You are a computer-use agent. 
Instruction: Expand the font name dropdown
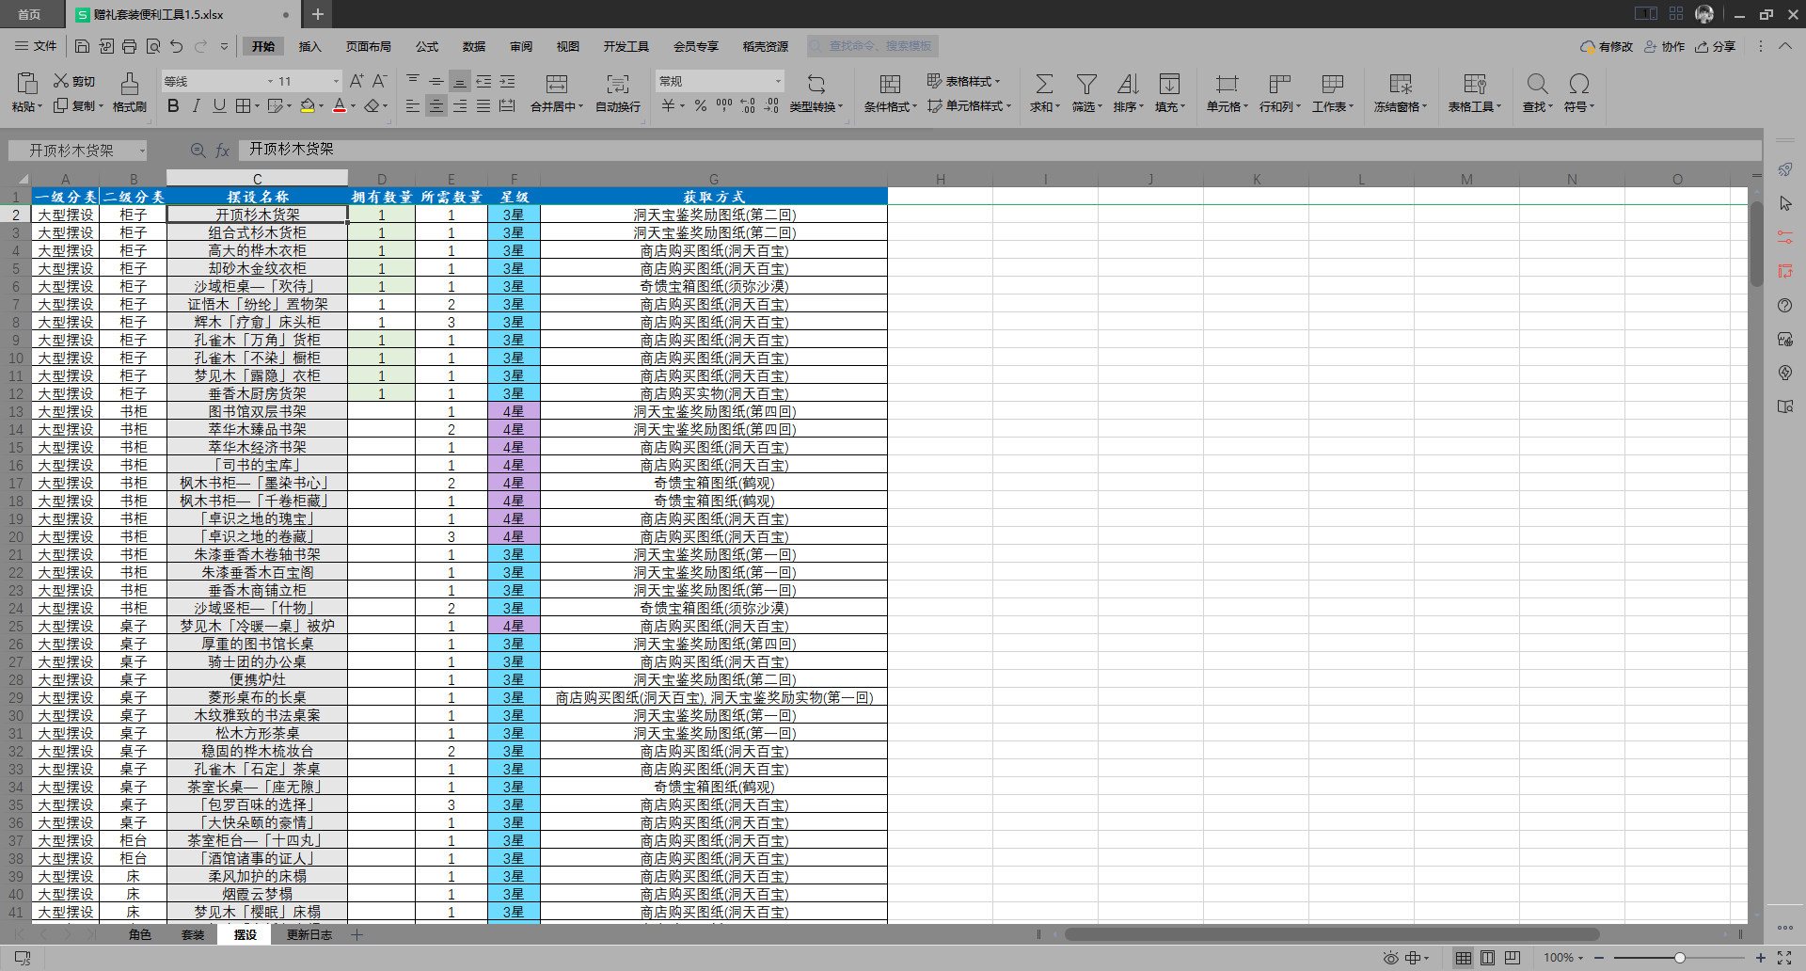click(270, 82)
